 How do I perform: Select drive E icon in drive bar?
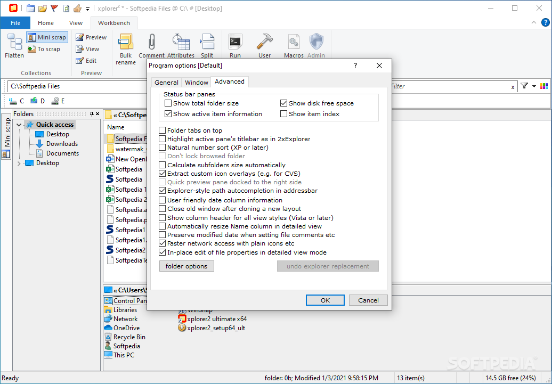pyautogui.click(x=55, y=101)
